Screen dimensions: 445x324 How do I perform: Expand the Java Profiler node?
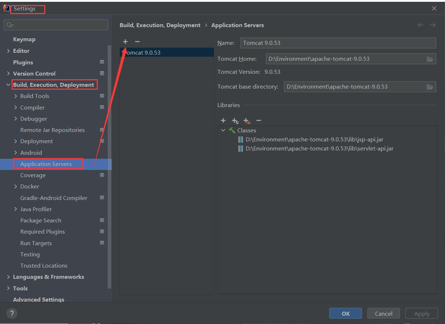[x=16, y=209]
